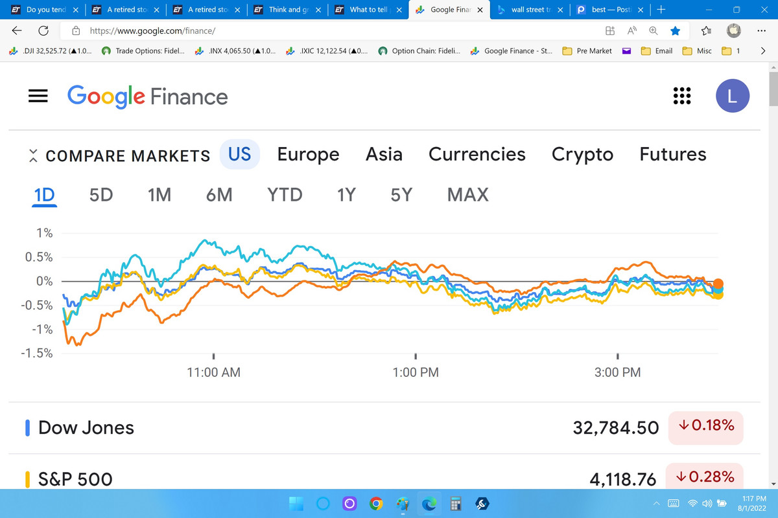Image resolution: width=778 pixels, height=518 pixels.
Task: Open the bookmarks folder named 1
Action: pos(731,51)
